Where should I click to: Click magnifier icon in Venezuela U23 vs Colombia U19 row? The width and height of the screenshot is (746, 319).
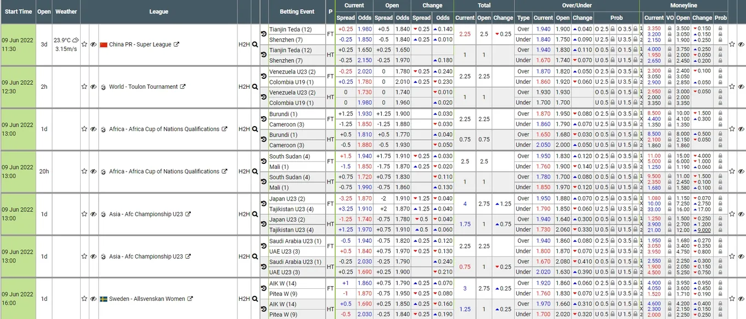(x=255, y=87)
